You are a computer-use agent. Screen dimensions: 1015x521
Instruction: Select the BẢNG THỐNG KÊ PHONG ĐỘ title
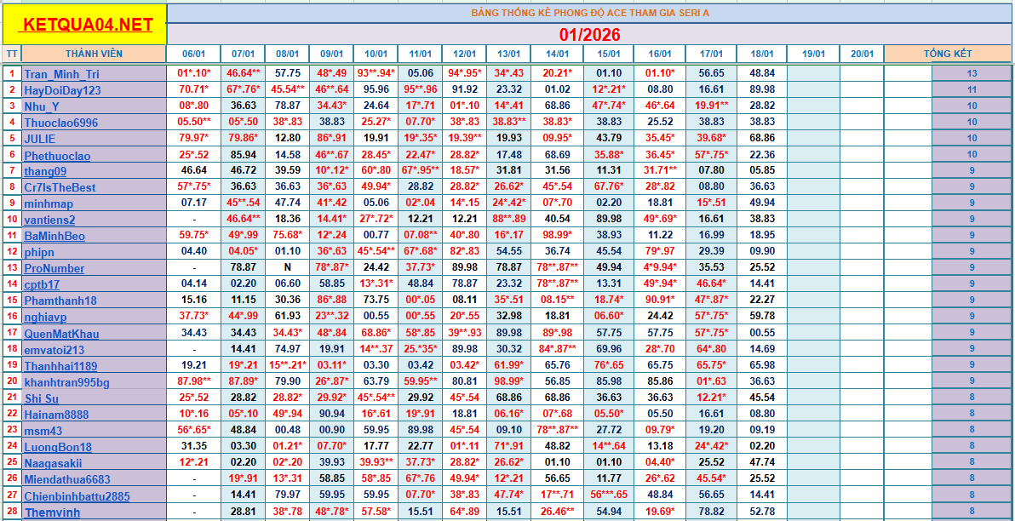[590, 13]
